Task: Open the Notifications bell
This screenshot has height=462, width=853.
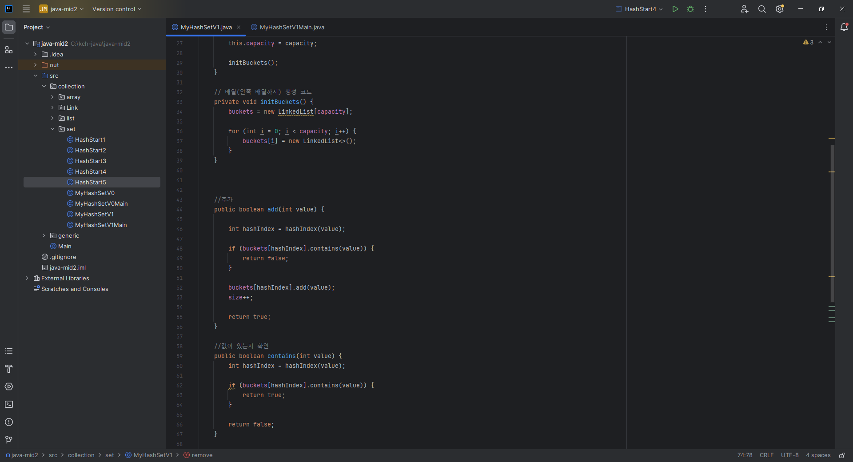Action: (844, 27)
